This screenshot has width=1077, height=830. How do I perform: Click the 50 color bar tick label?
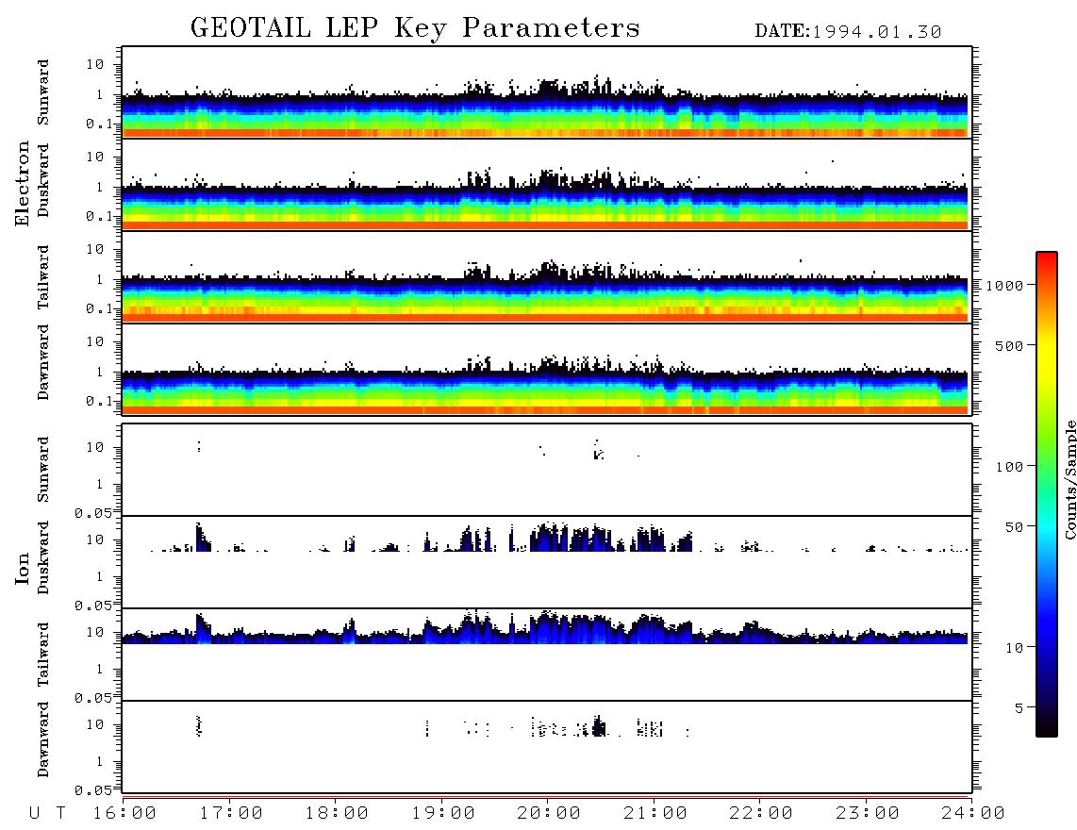[1015, 527]
